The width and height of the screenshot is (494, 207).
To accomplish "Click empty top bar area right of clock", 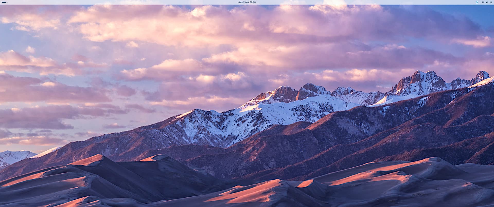I will (x=360, y=2).
